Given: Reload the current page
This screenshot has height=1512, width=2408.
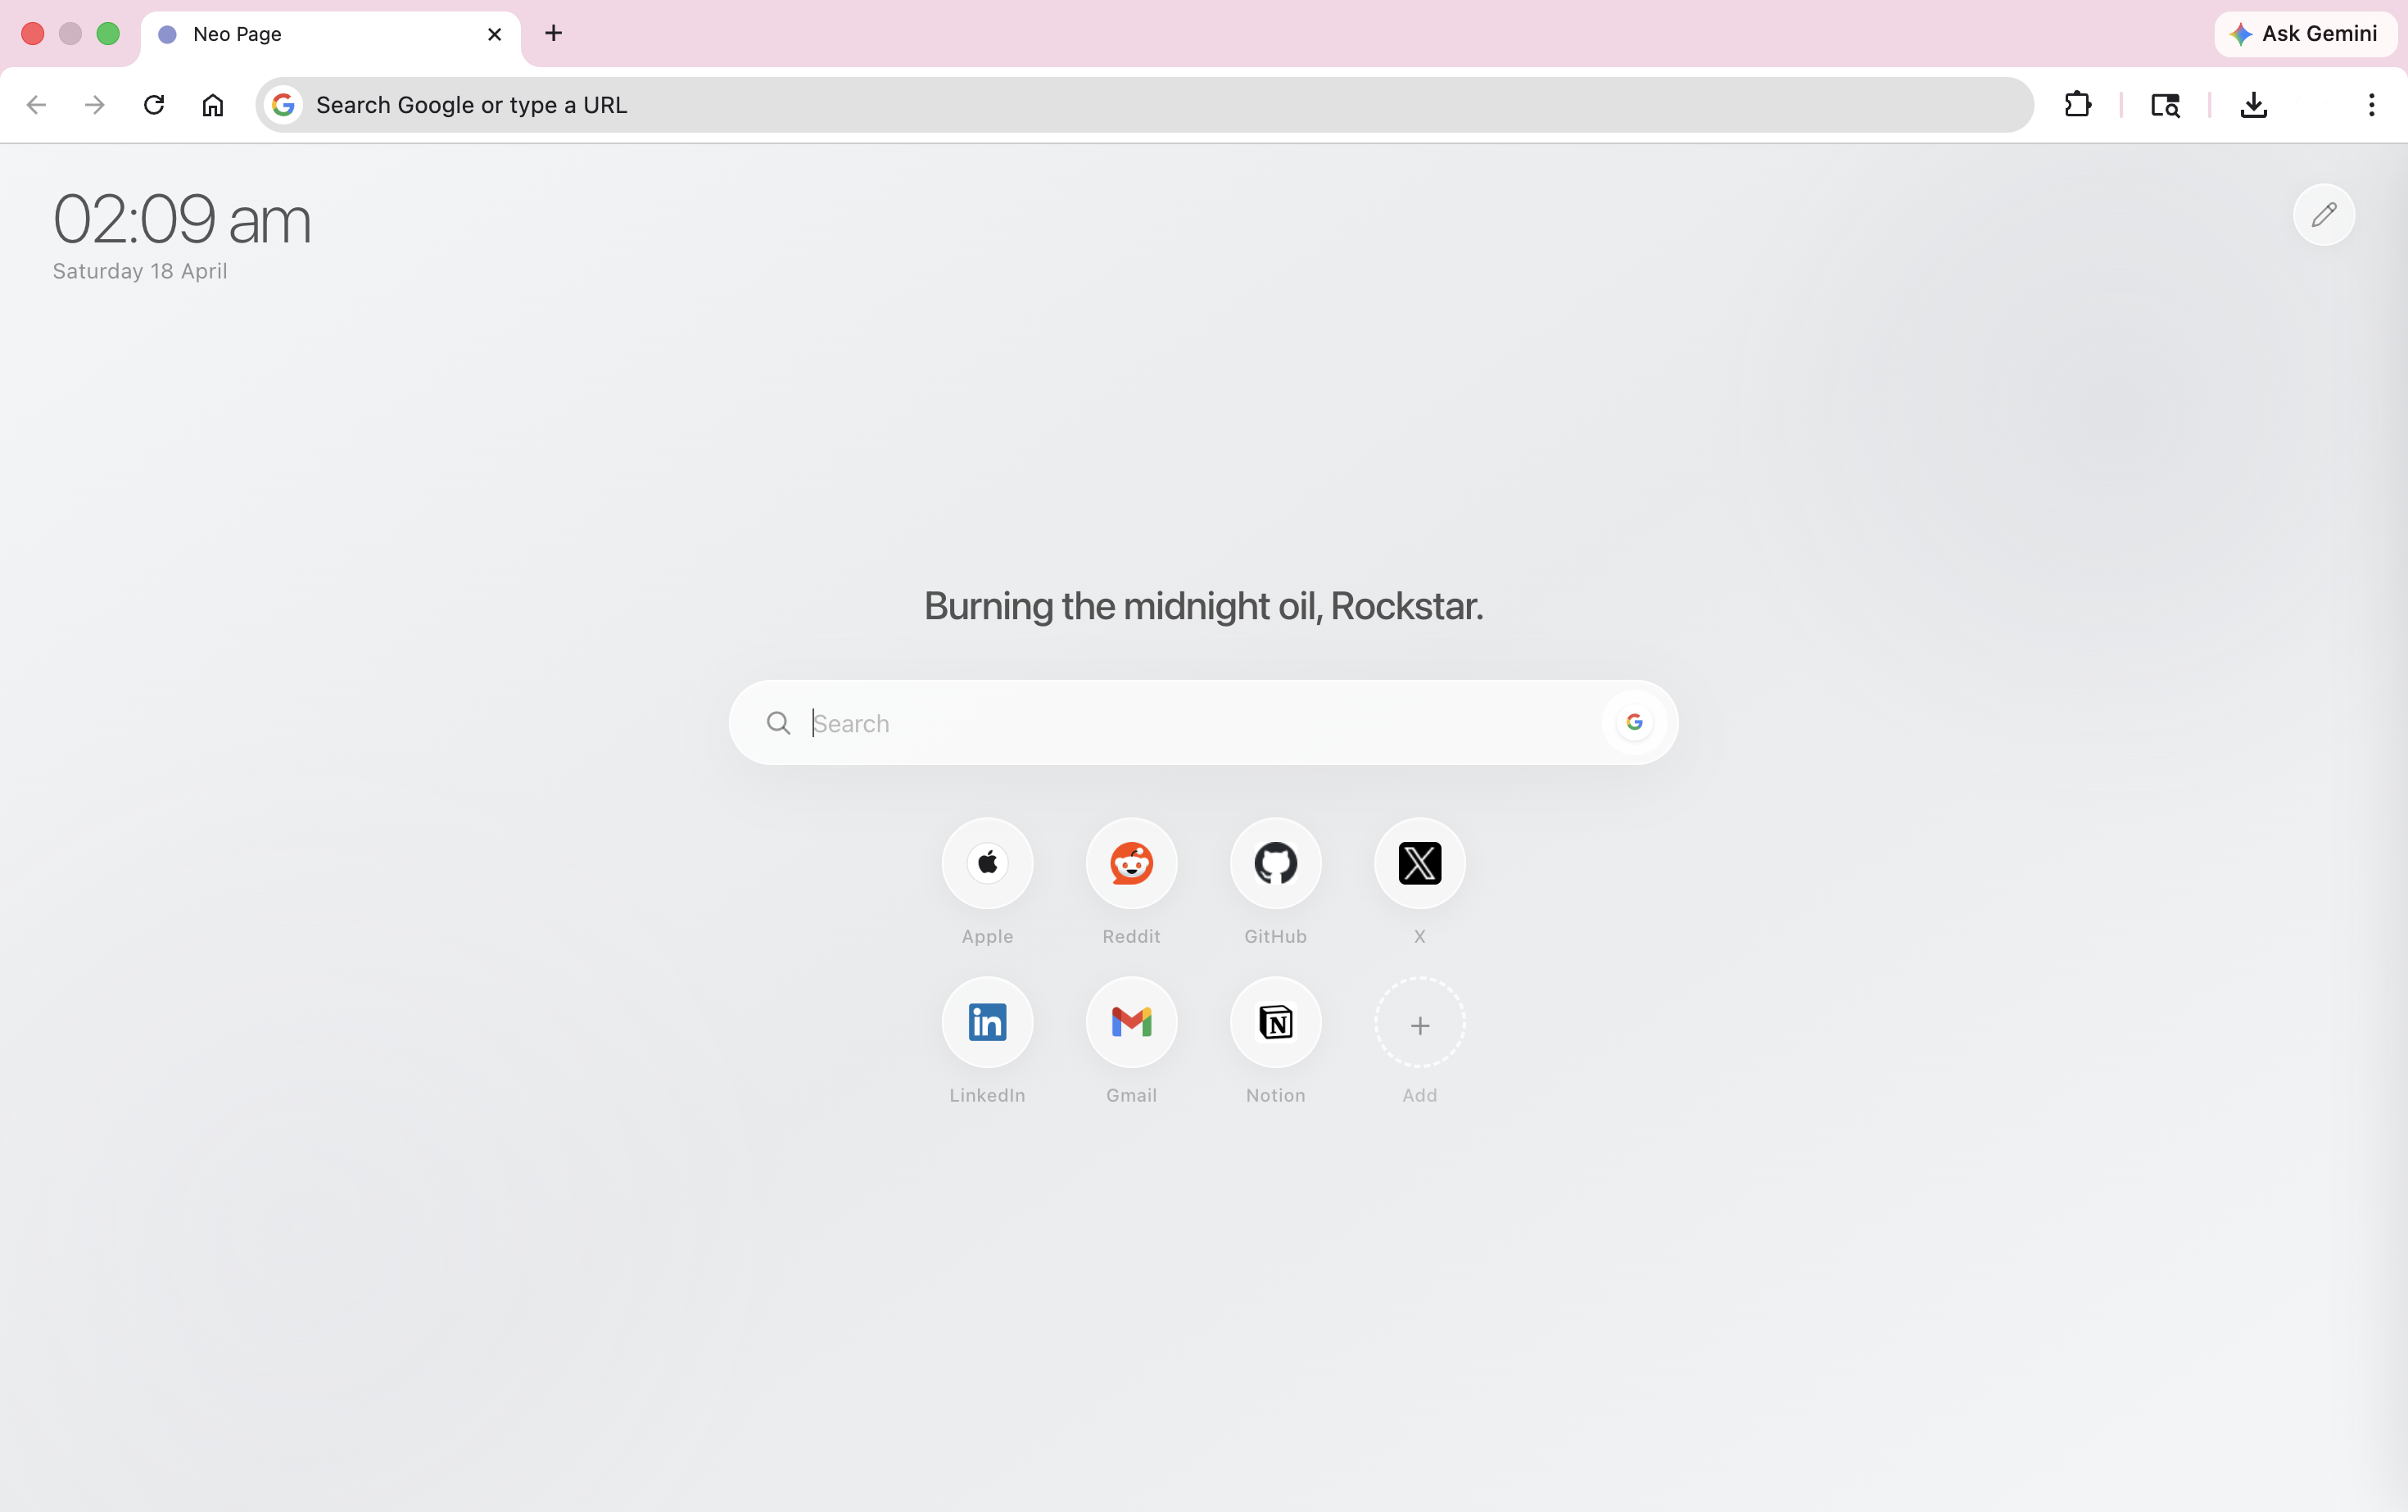Looking at the screenshot, I should [x=154, y=105].
